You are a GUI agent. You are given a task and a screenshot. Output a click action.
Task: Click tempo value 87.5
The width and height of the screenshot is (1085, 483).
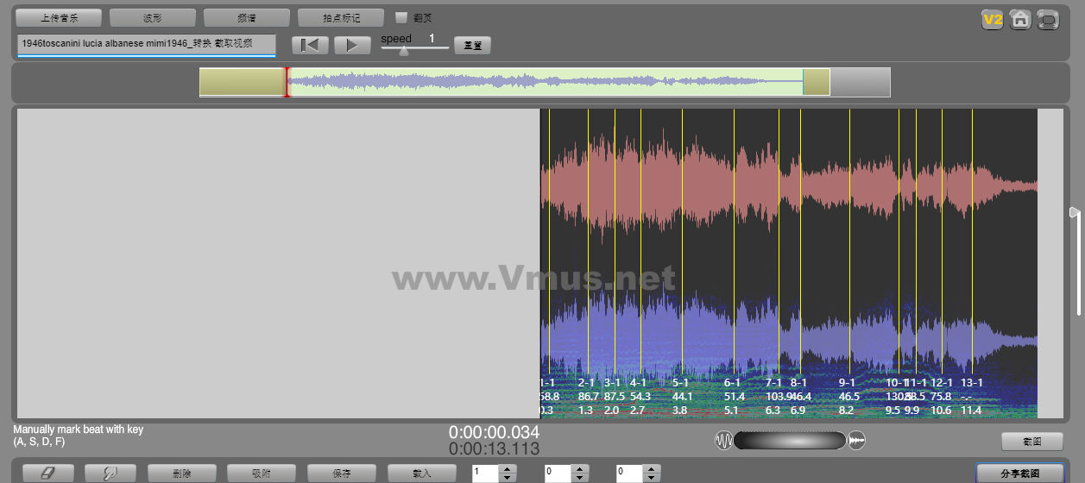point(615,396)
